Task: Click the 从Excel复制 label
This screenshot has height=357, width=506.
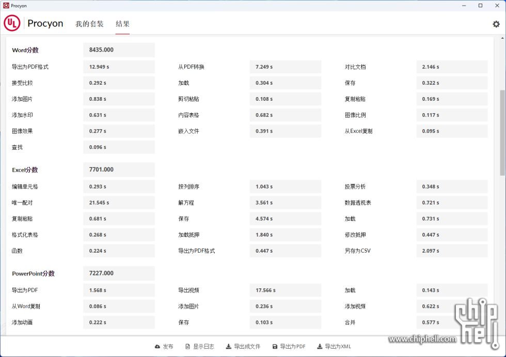Action: 358,131
